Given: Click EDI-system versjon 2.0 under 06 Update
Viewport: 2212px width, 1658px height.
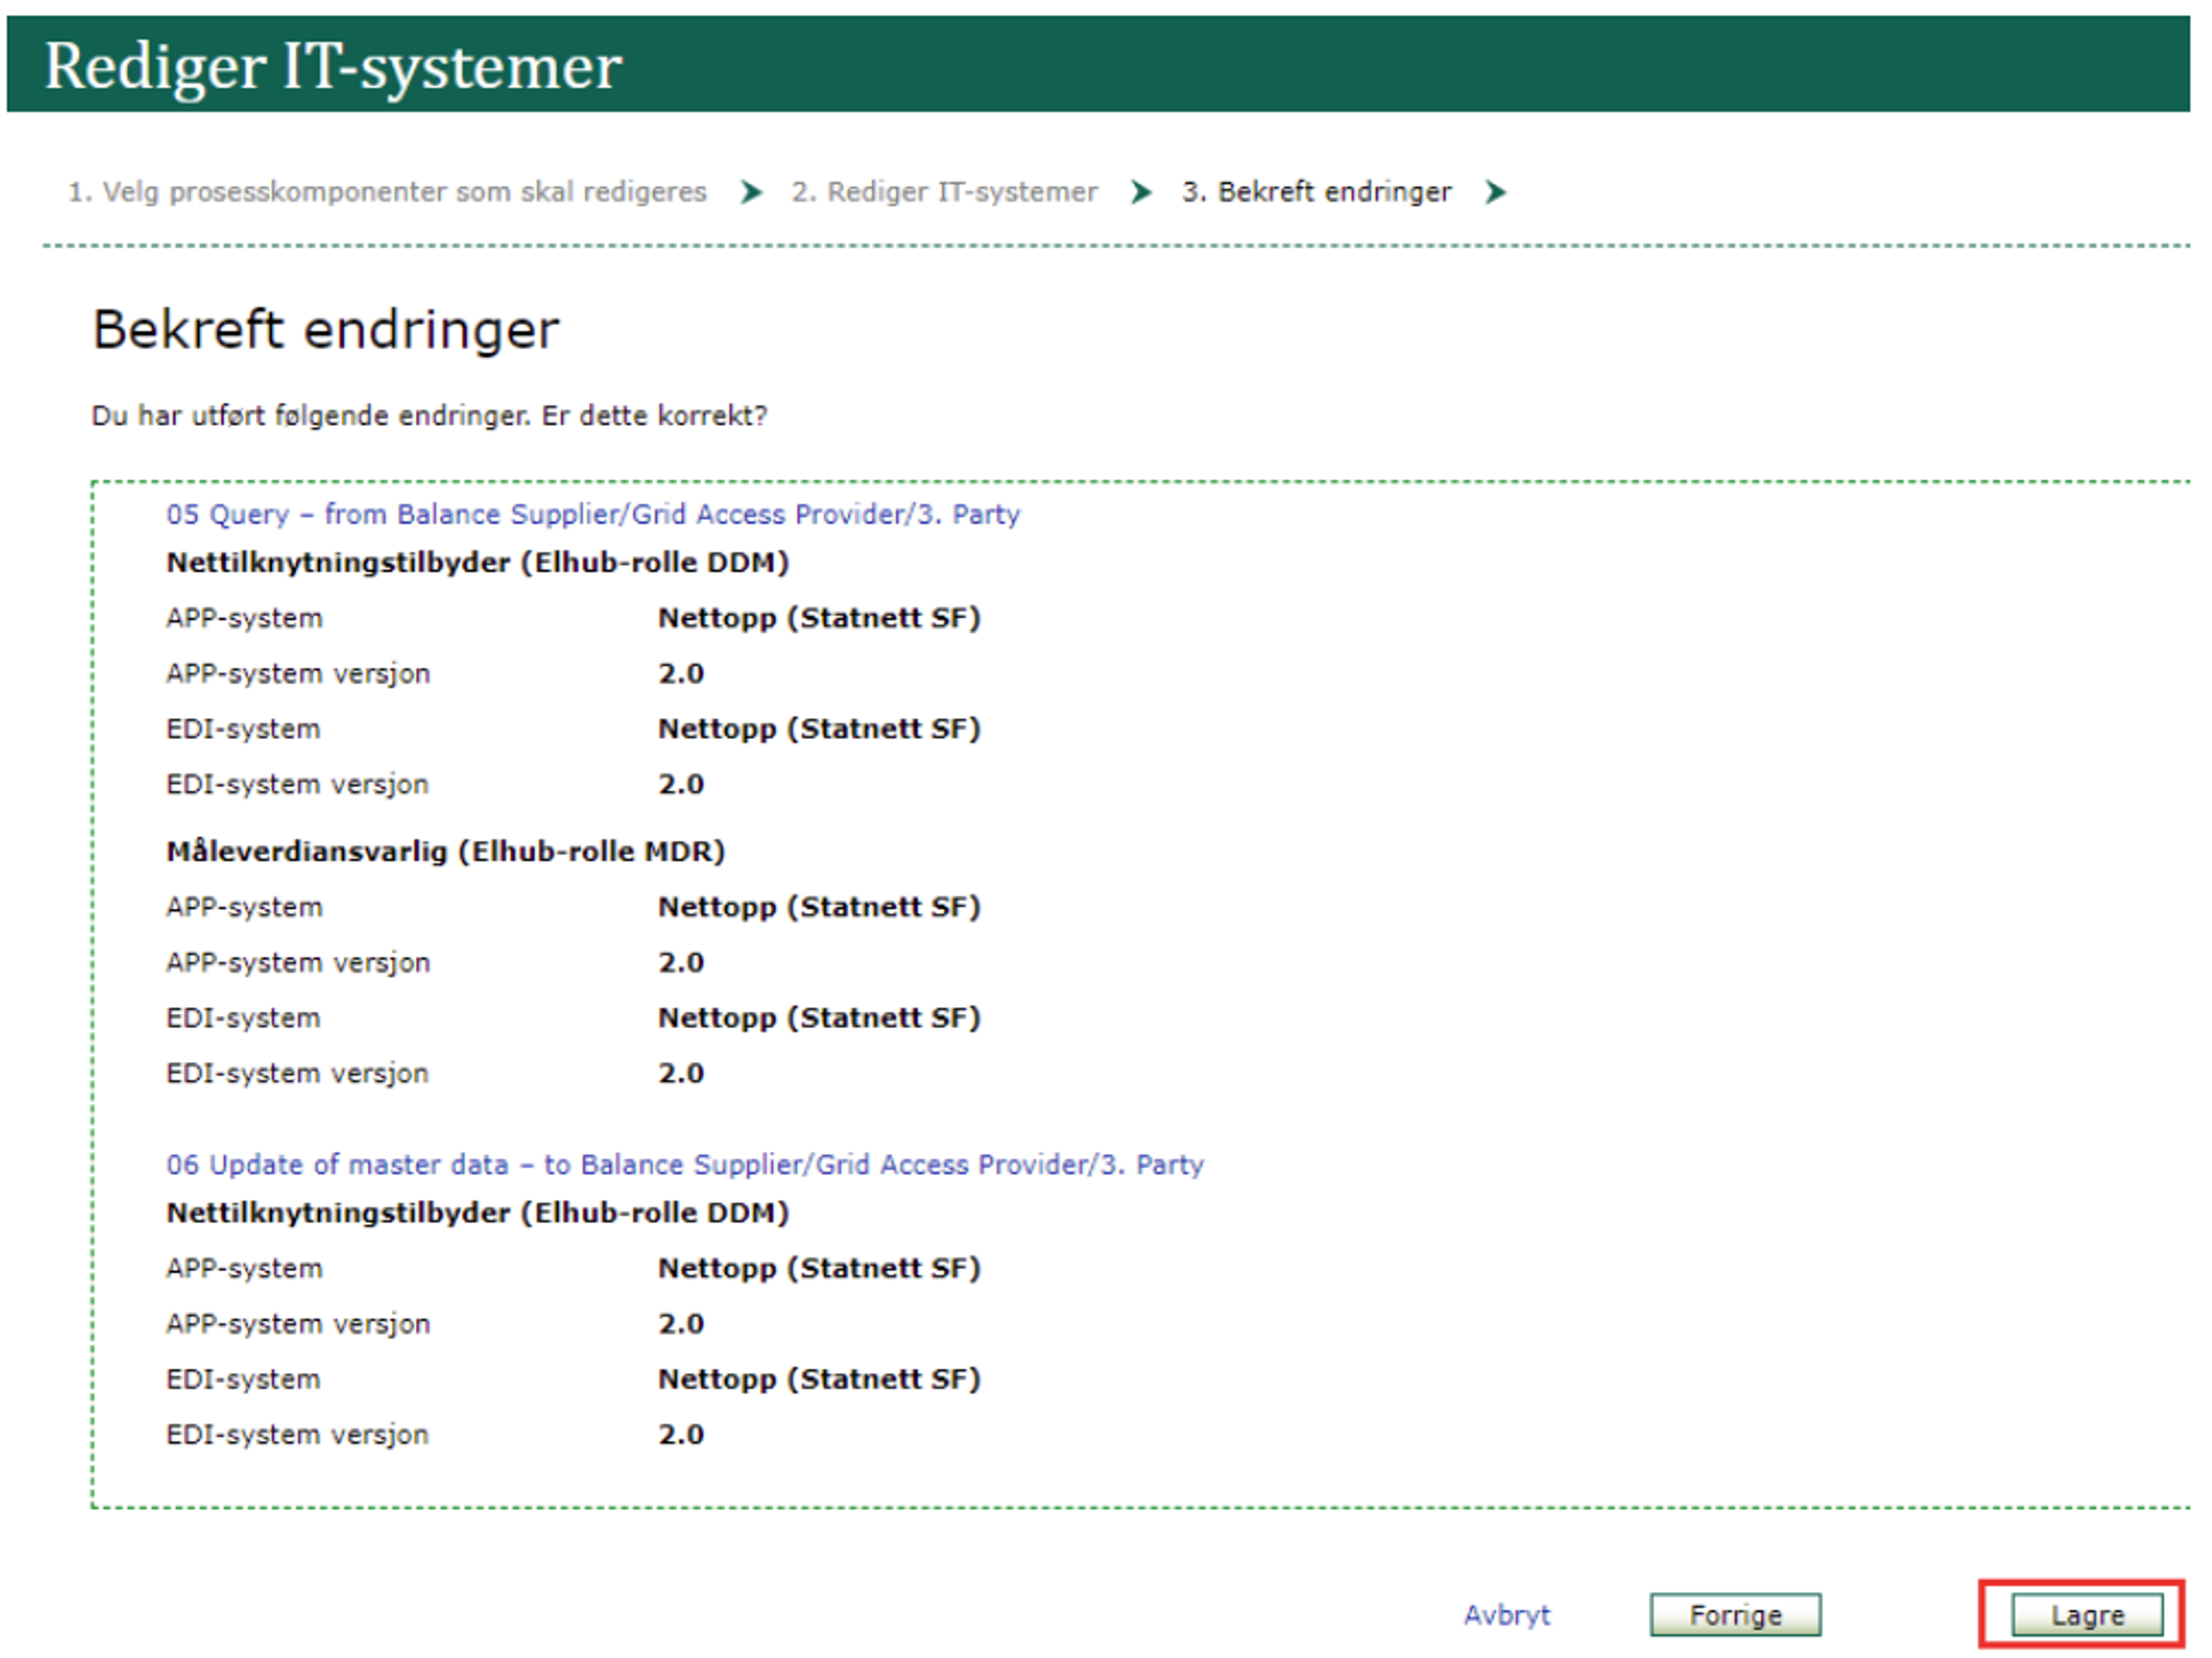Looking at the screenshot, I should pos(680,1434).
